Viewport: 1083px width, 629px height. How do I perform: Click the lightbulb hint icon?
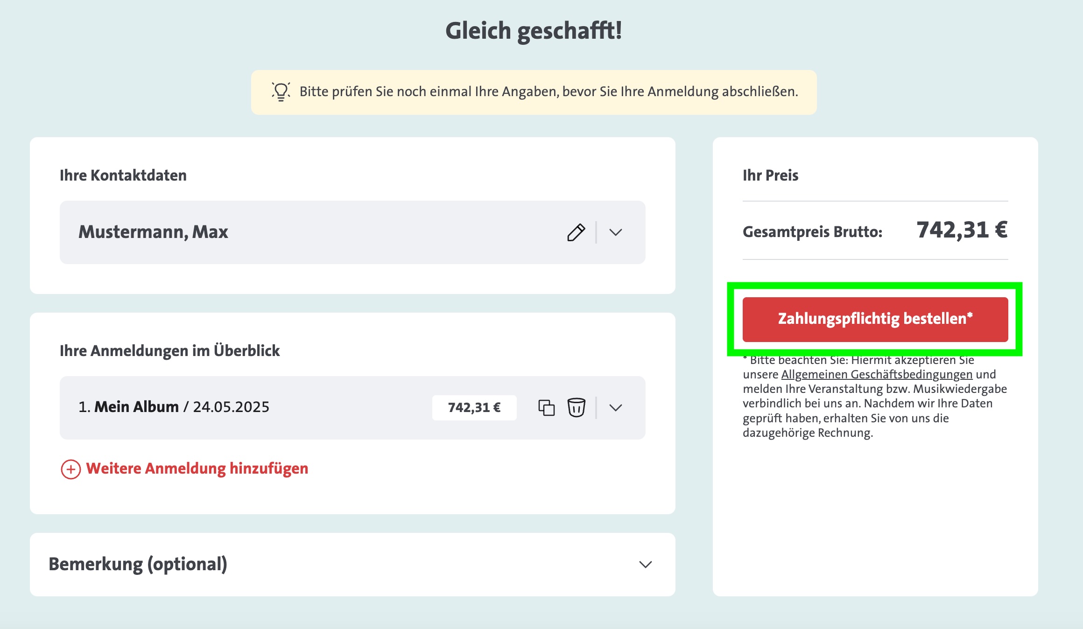click(281, 91)
